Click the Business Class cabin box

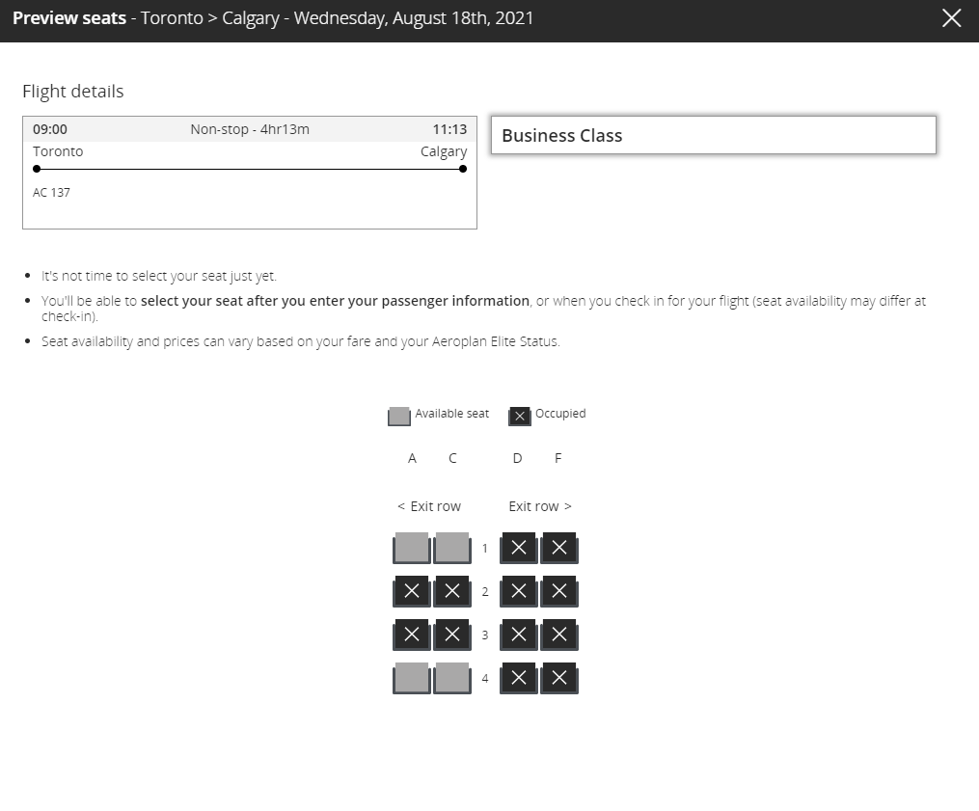tap(713, 135)
